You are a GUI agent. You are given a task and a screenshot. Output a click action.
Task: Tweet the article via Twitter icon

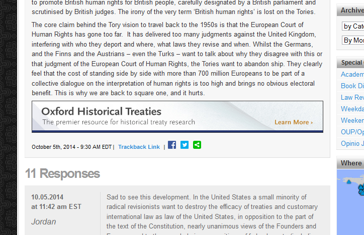(185, 145)
